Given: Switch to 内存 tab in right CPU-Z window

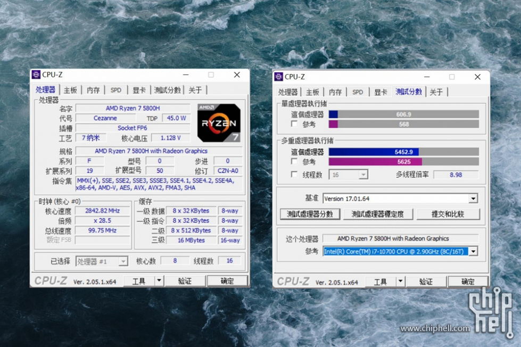Looking at the screenshot, I should (335, 92).
